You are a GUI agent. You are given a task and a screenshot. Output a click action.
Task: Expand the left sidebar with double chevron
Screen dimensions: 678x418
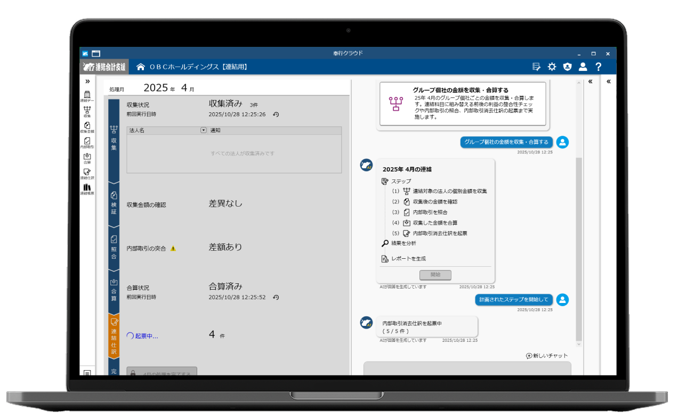(x=87, y=81)
